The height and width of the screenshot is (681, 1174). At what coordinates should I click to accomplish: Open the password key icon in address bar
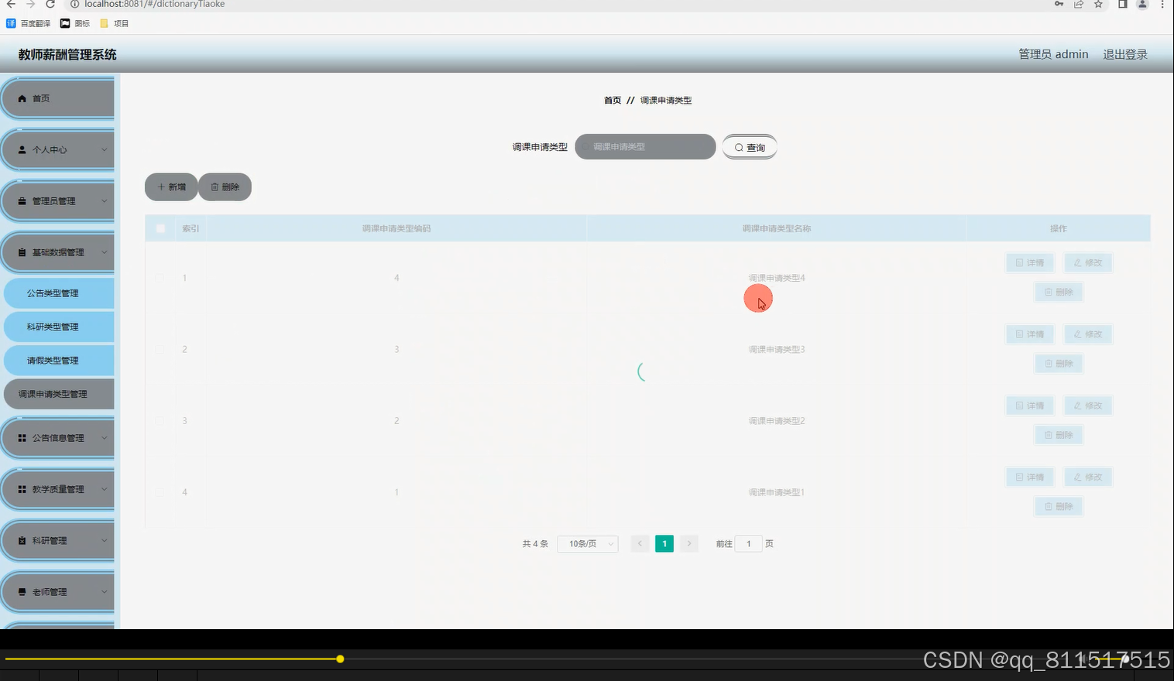(x=1059, y=4)
